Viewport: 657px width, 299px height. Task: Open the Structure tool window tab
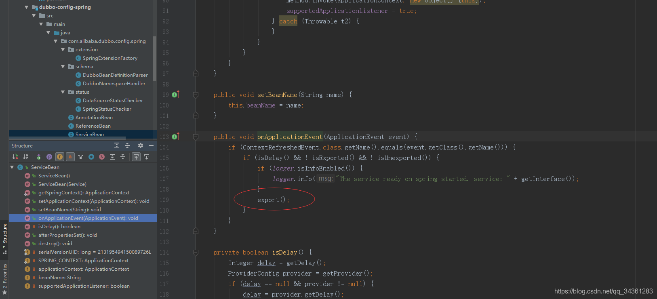5,238
